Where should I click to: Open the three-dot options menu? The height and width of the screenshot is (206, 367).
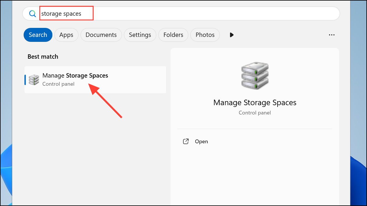[331, 35]
